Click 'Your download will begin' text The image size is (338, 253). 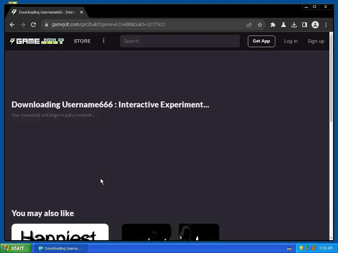pos(53,115)
